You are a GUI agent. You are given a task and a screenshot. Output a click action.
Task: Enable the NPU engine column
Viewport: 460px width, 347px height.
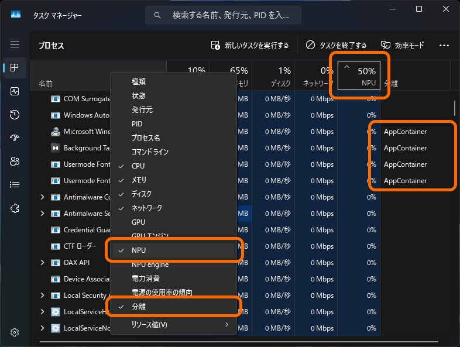pyautogui.click(x=173, y=264)
